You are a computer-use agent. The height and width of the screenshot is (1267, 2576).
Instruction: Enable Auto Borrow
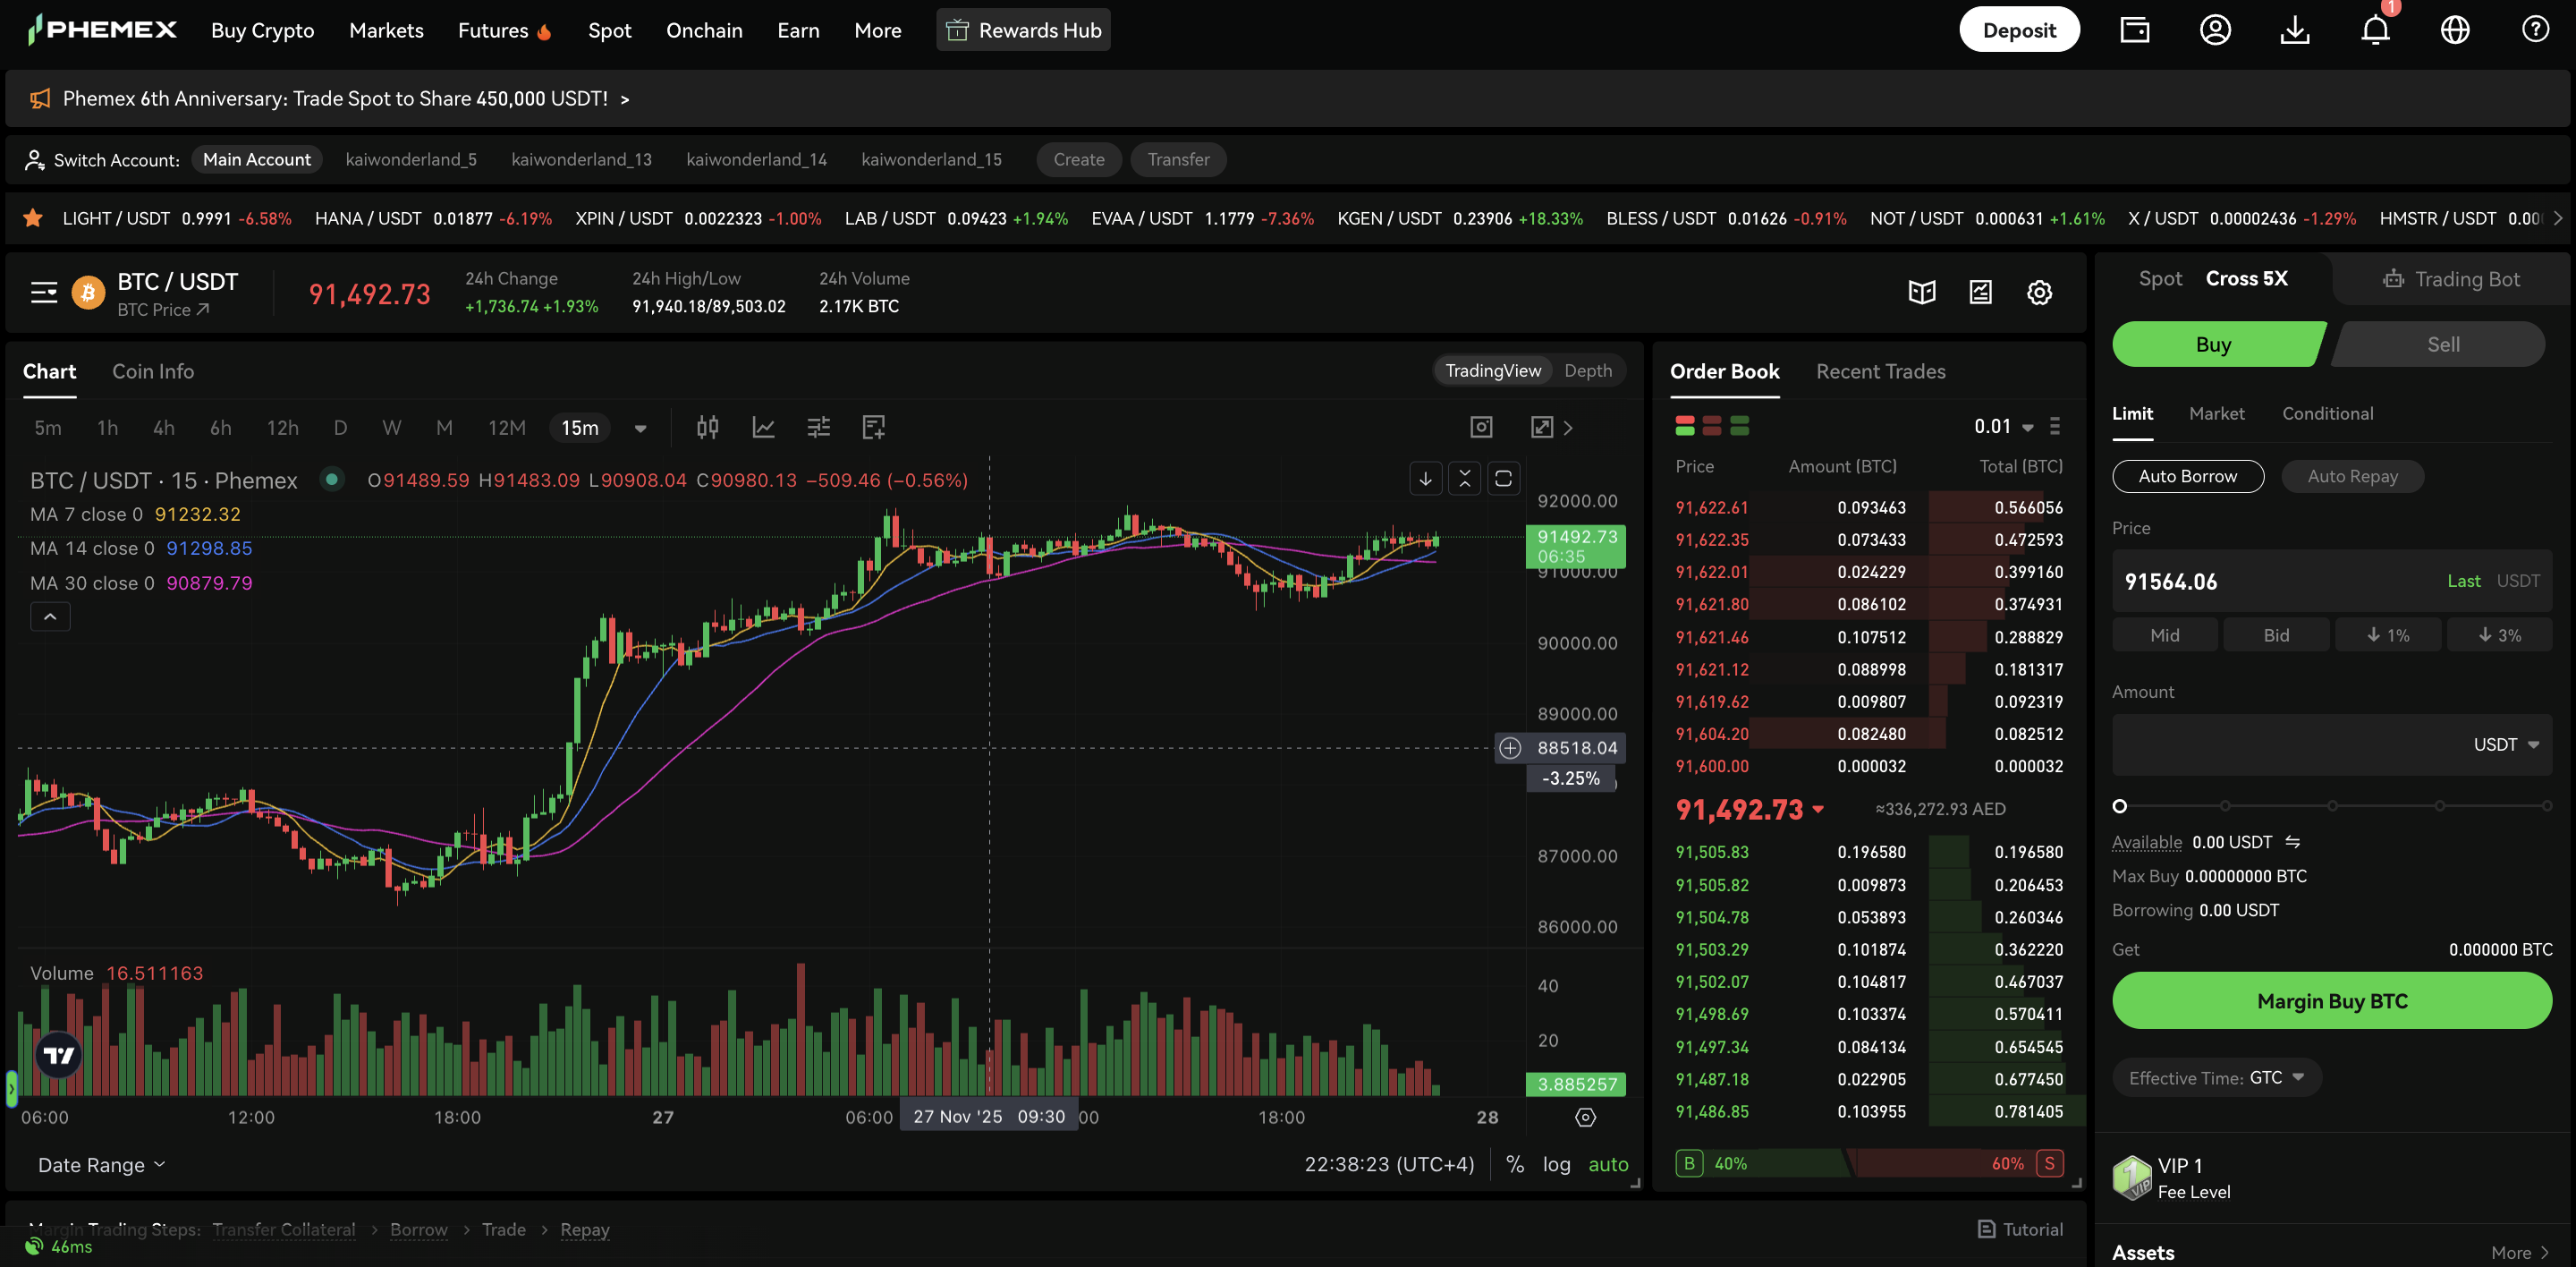coord(2188,476)
